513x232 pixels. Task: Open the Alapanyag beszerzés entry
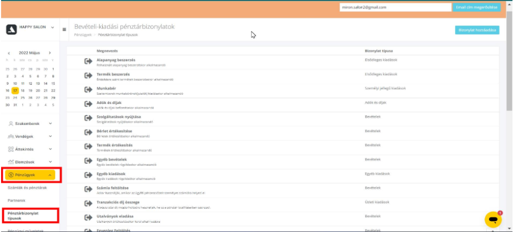116,60
